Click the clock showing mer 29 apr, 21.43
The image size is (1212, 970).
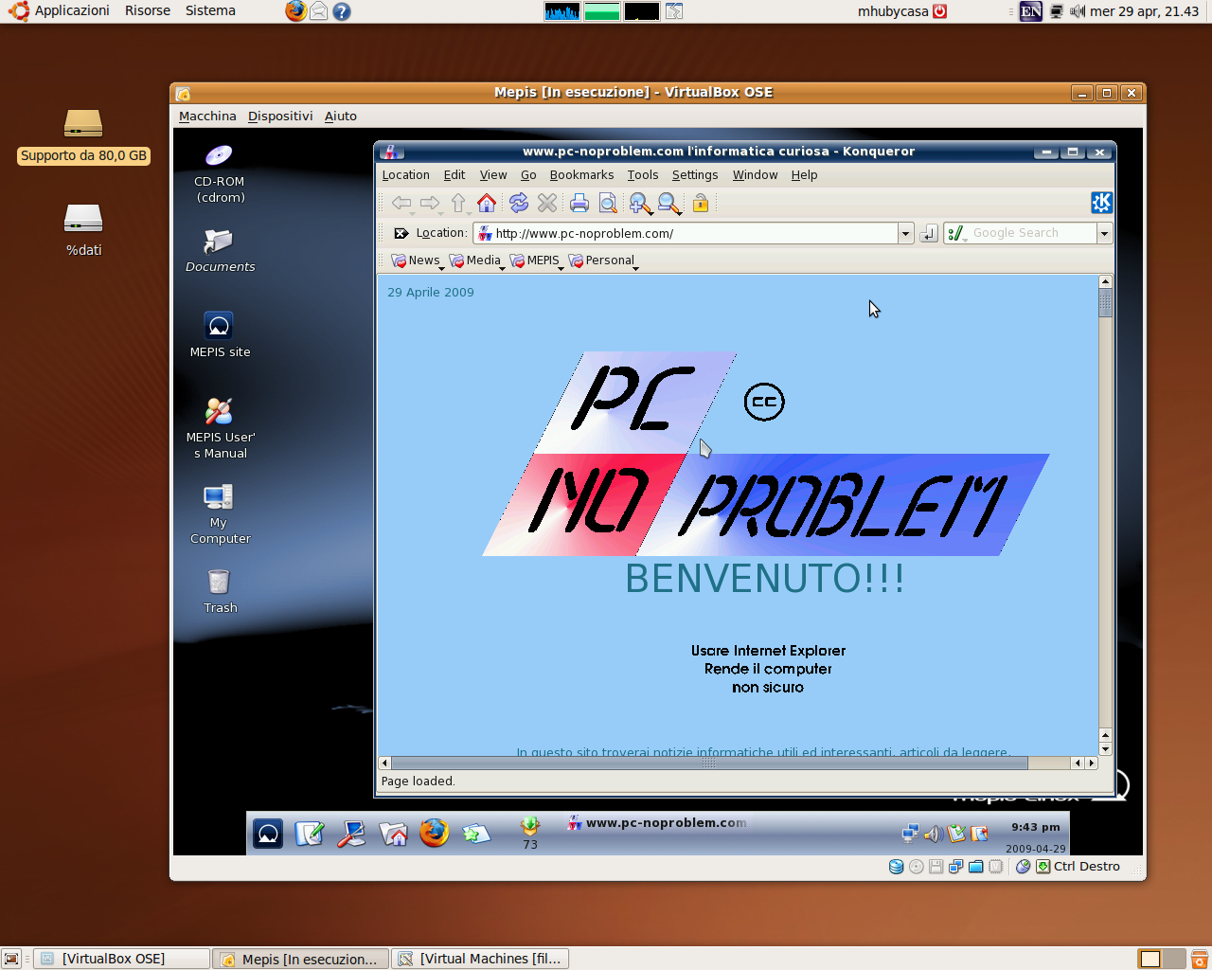[x=1144, y=11]
